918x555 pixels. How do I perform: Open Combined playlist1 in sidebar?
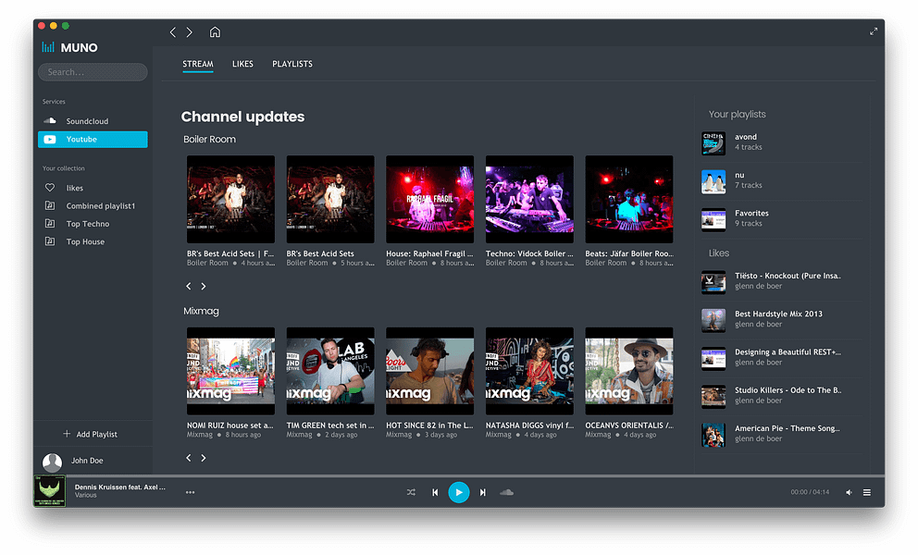93,206
